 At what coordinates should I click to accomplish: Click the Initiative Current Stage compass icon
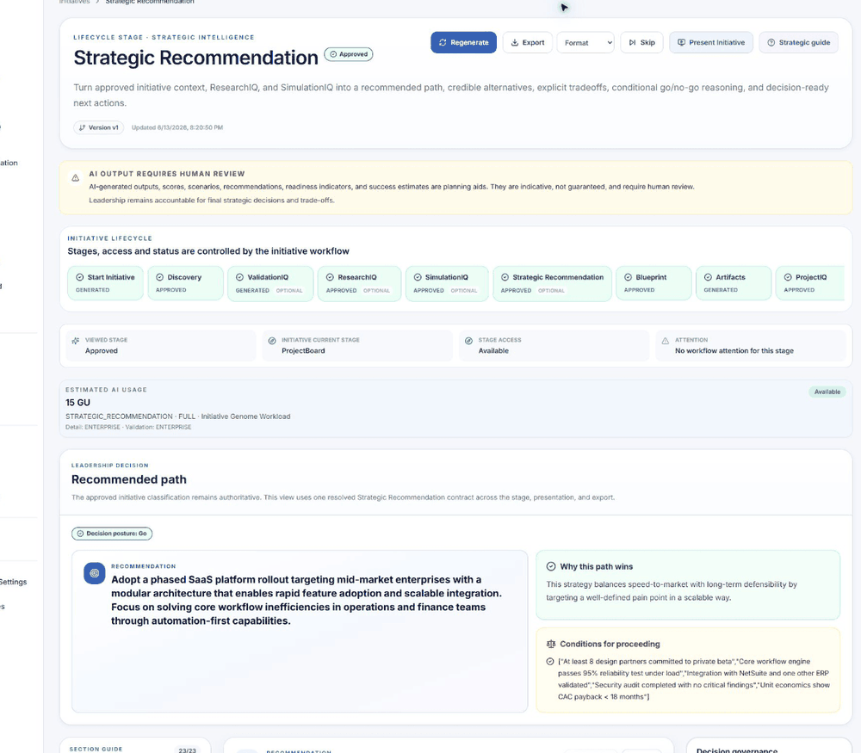[272, 341]
